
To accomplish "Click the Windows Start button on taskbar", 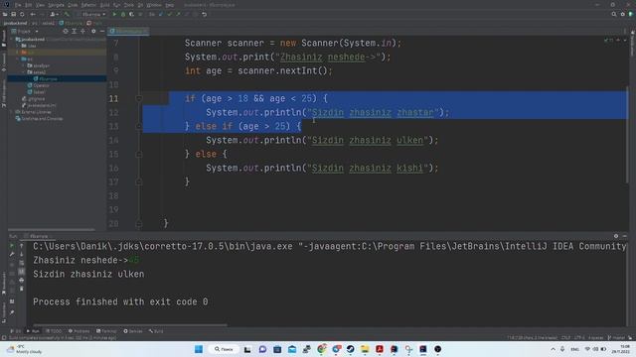I will click(x=199, y=349).
